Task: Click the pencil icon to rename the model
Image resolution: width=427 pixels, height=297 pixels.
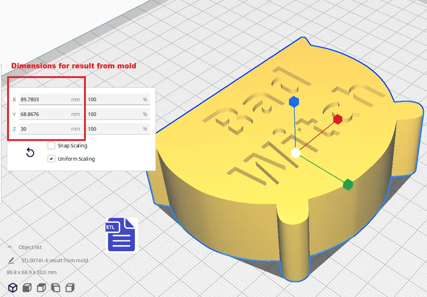Action: click(11, 261)
